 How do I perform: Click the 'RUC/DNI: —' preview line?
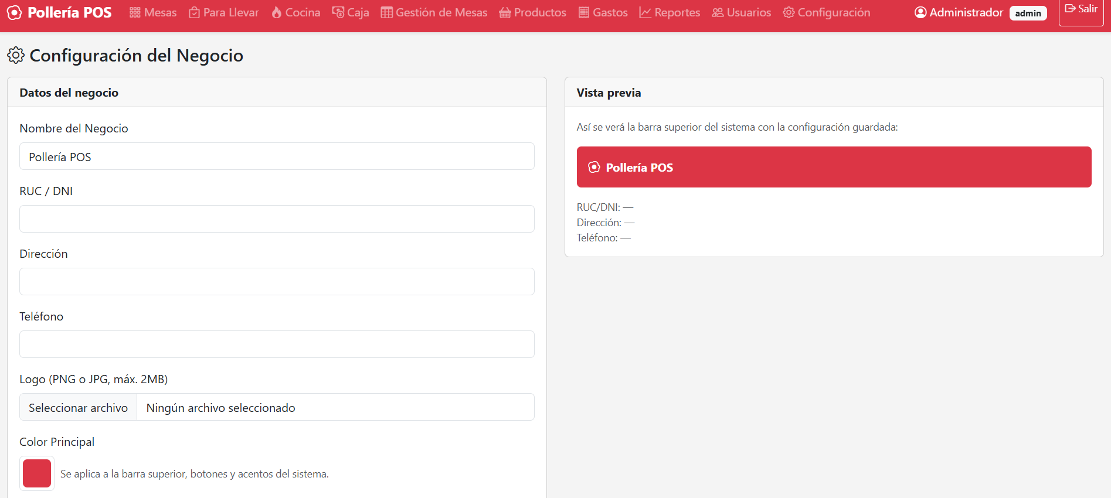[605, 207]
